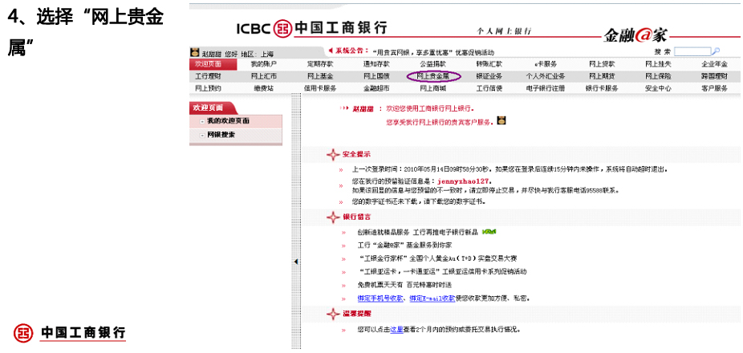Click the 绑定手机号收款 link
The width and height of the screenshot is (743, 353).
[x=380, y=298]
